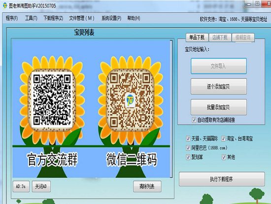Click the 执行下载程序 button

pyautogui.click(x=222, y=179)
